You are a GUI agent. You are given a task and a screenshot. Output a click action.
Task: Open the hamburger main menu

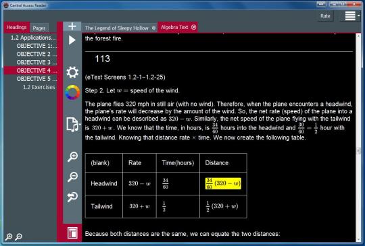pyautogui.click(x=350, y=16)
